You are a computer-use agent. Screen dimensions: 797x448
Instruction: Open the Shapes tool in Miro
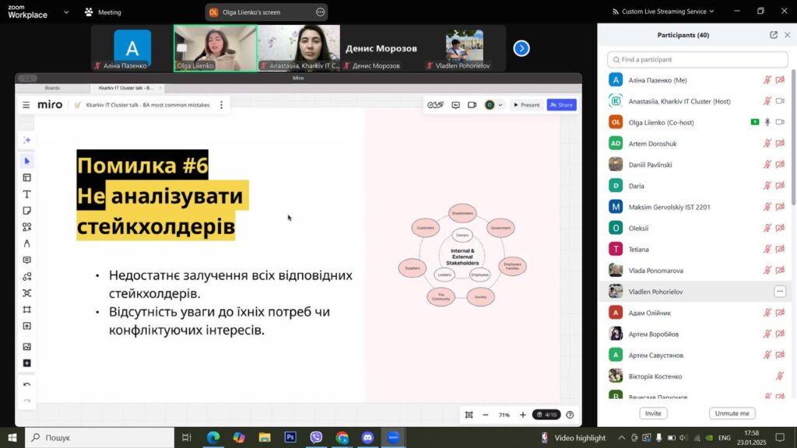tap(27, 227)
